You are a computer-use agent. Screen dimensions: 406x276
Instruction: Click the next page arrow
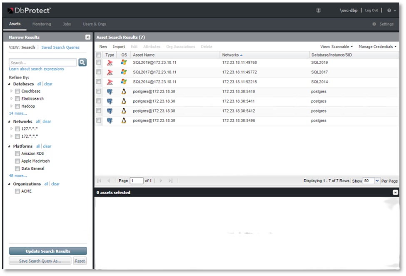161,181
